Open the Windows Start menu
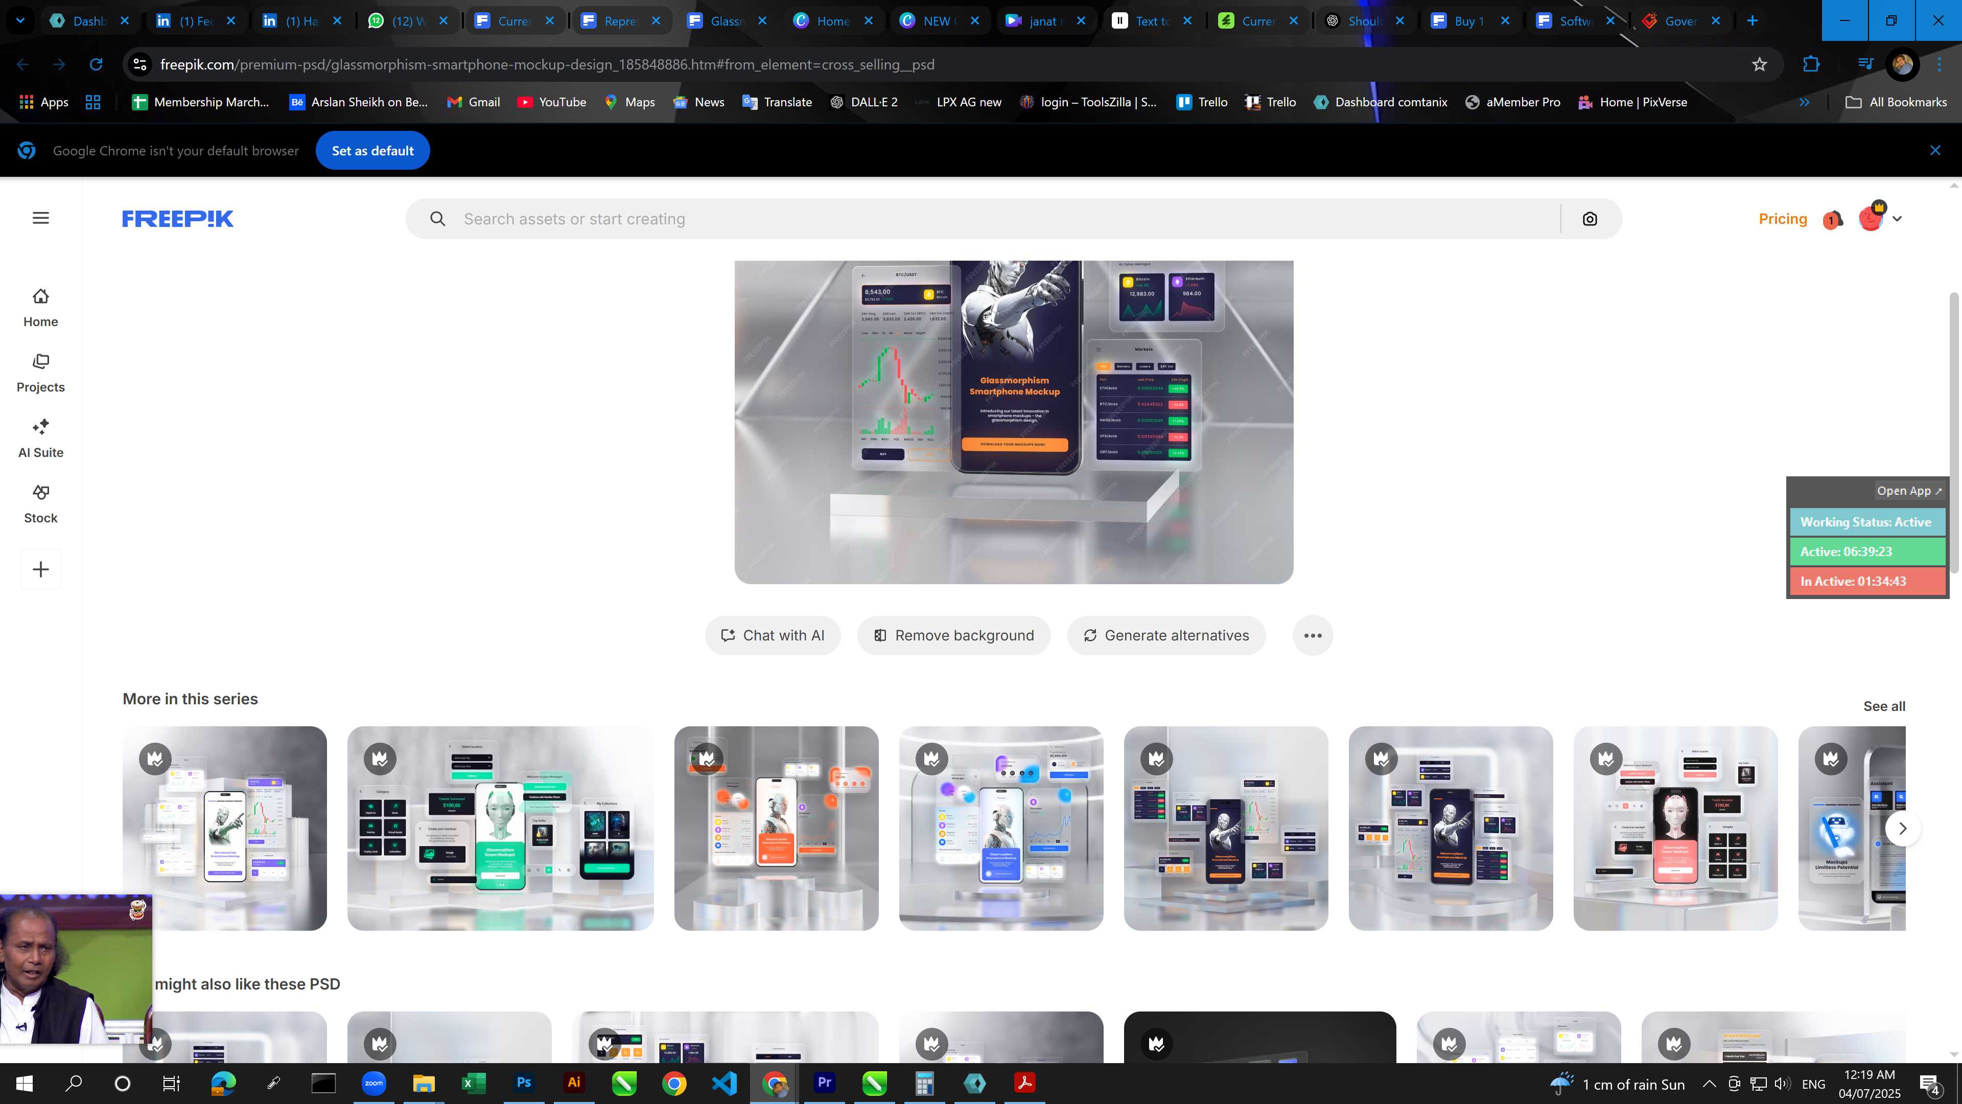 click(25, 1084)
